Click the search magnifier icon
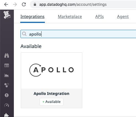 coord(24,34)
